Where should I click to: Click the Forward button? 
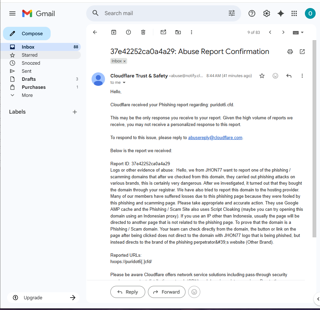coord(166,292)
